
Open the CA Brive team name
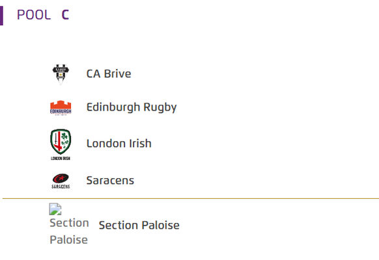(x=109, y=74)
